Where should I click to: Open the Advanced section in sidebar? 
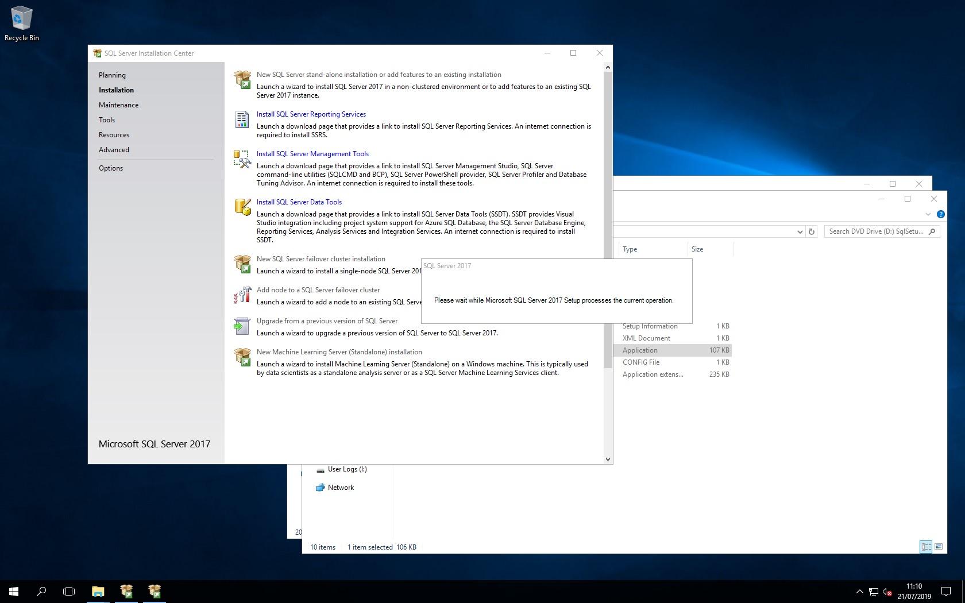click(x=114, y=150)
